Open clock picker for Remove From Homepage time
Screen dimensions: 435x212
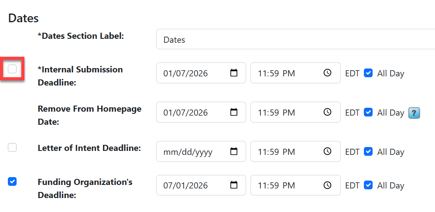(x=327, y=112)
